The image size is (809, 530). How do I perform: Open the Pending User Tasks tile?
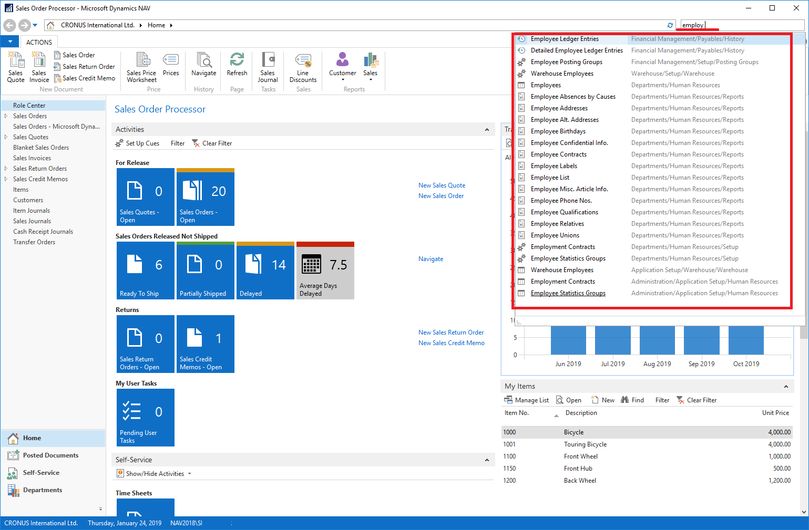click(x=146, y=418)
